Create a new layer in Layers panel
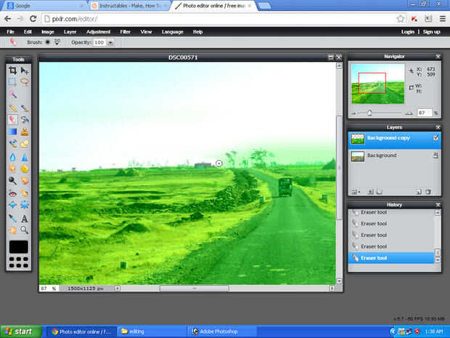This screenshot has height=338, width=450. pyautogui.click(x=419, y=192)
